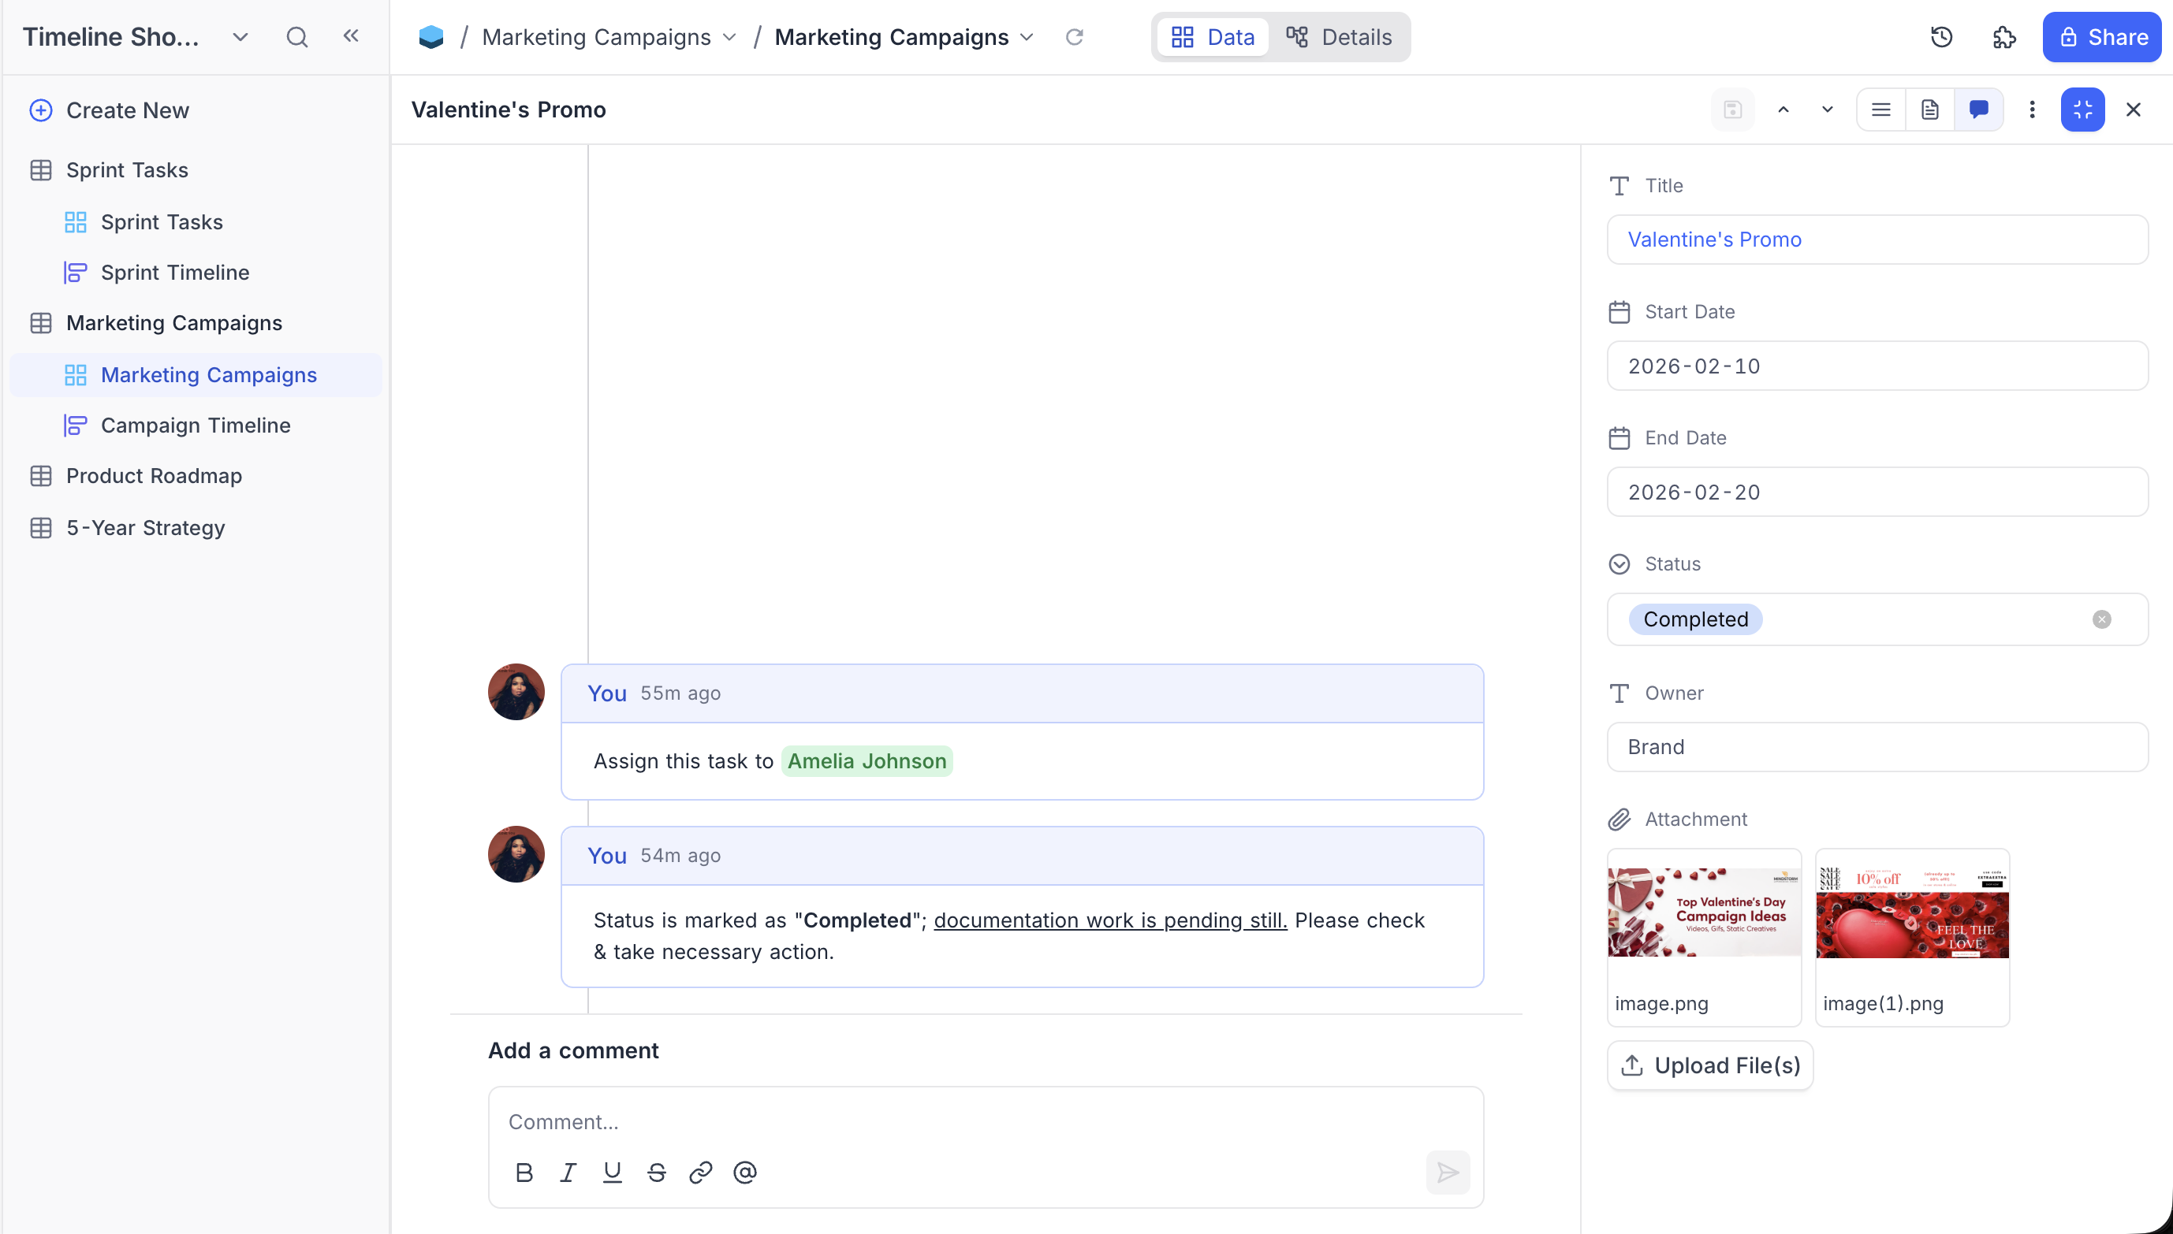
Task: Click Upload File(s) button
Action: [x=1710, y=1065]
